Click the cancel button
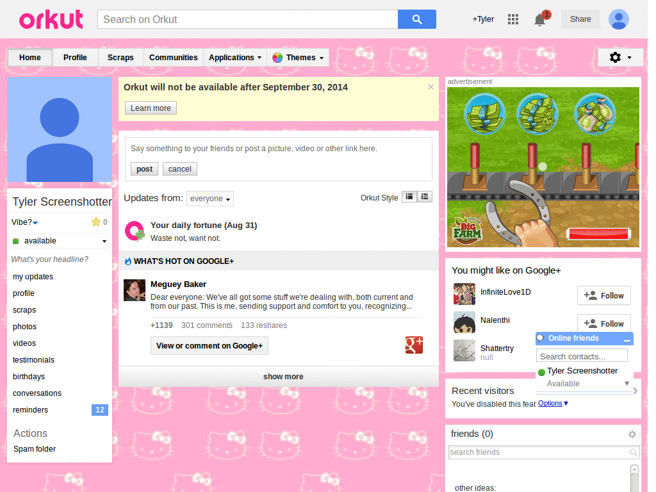The image size is (656, 492). 180,169
